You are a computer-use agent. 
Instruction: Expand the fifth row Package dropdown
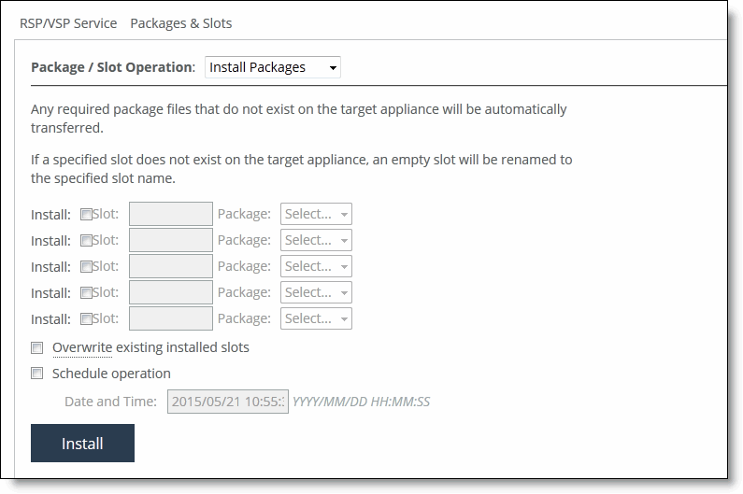pos(316,318)
